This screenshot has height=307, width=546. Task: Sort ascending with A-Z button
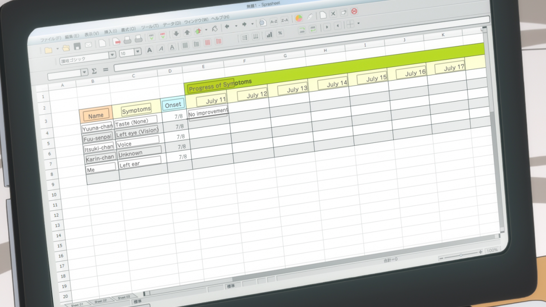(x=274, y=21)
